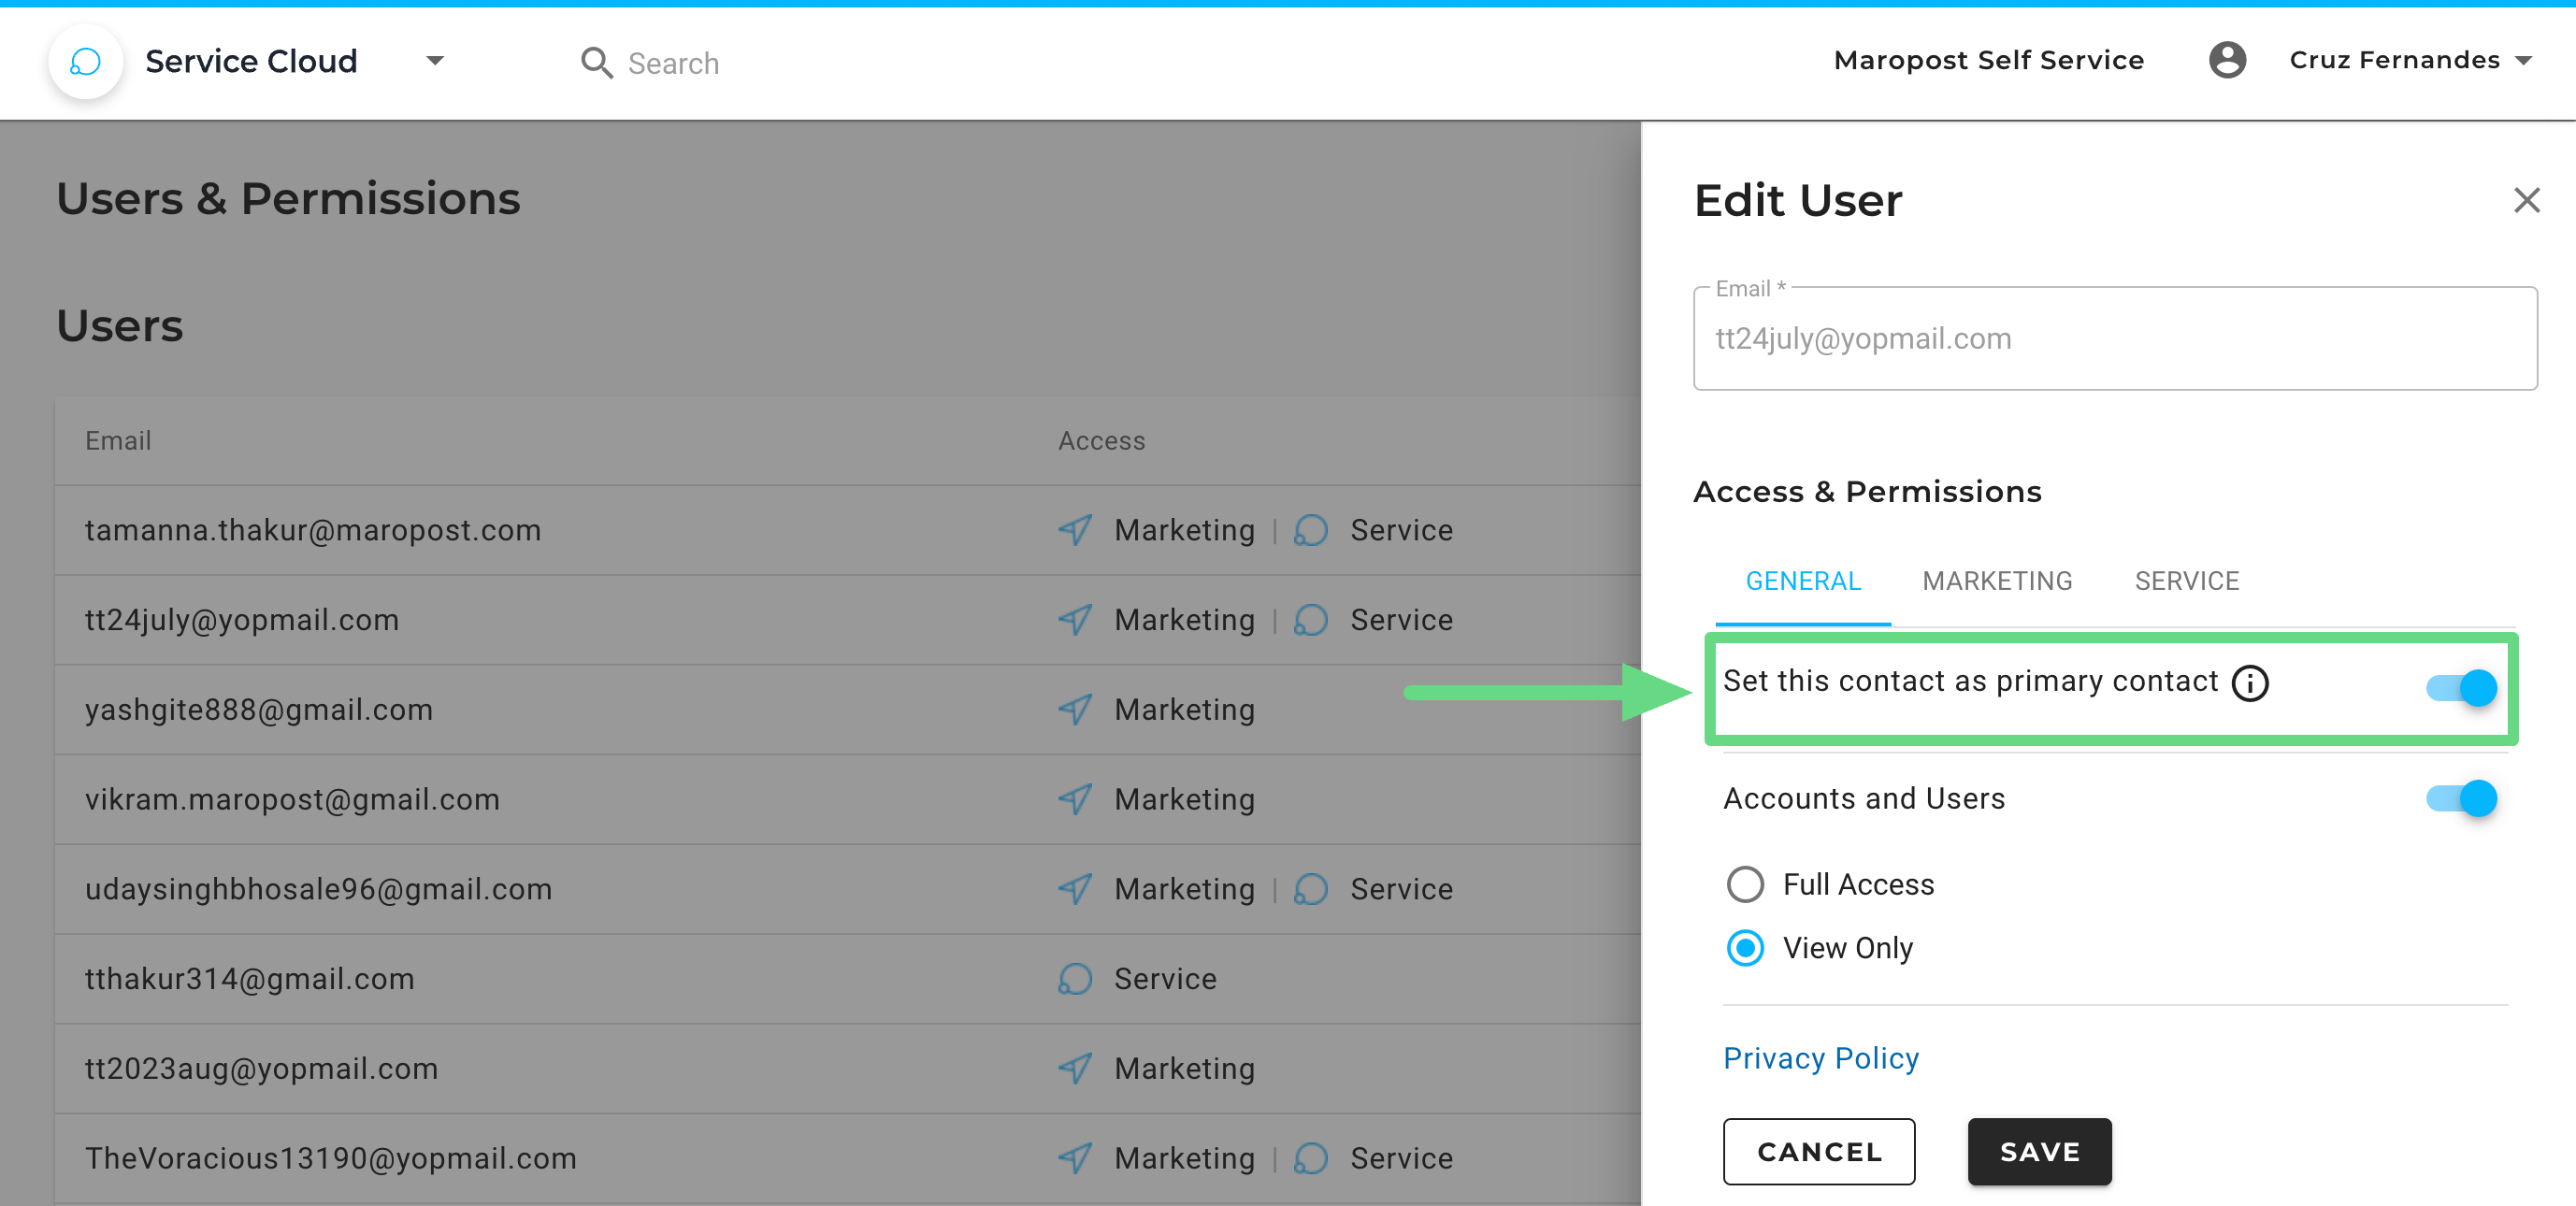
Task: Open the Privacy Policy link
Action: coord(1820,1058)
